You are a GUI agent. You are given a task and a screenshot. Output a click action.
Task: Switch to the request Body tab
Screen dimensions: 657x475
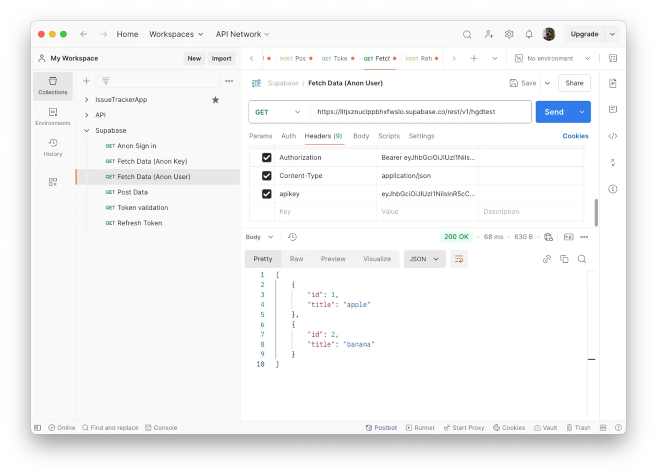pos(361,136)
